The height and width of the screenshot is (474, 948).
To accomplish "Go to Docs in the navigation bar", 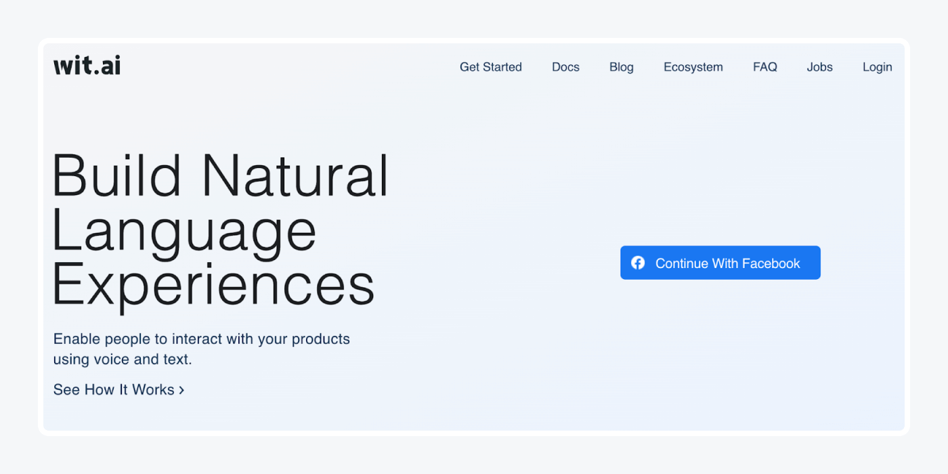I will [565, 67].
